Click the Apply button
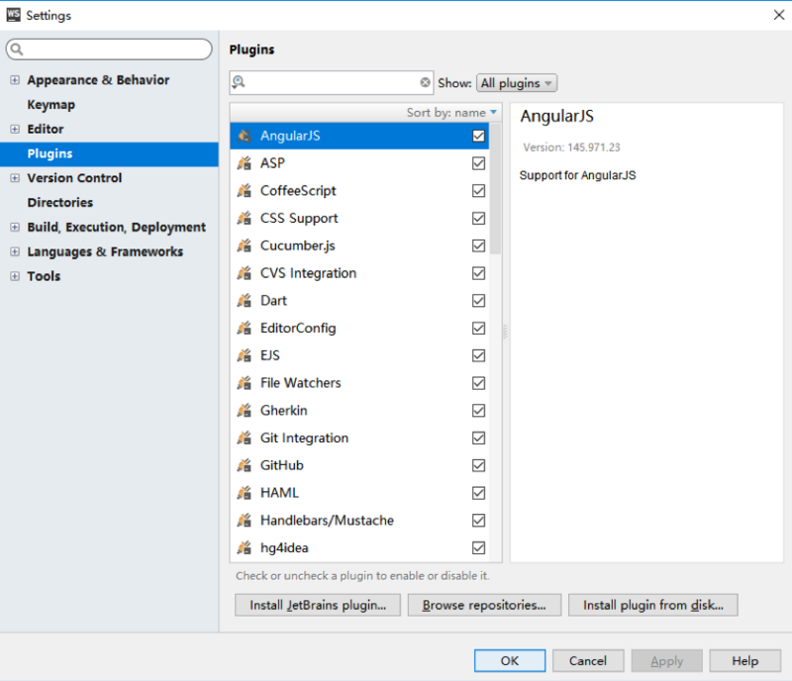 pyautogui.click(x=666, y=661)
